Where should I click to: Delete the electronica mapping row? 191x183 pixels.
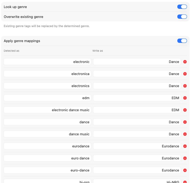coord(185,74)
